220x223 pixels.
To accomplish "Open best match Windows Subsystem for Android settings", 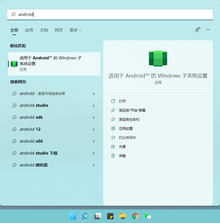I will (x=54, y=64).
